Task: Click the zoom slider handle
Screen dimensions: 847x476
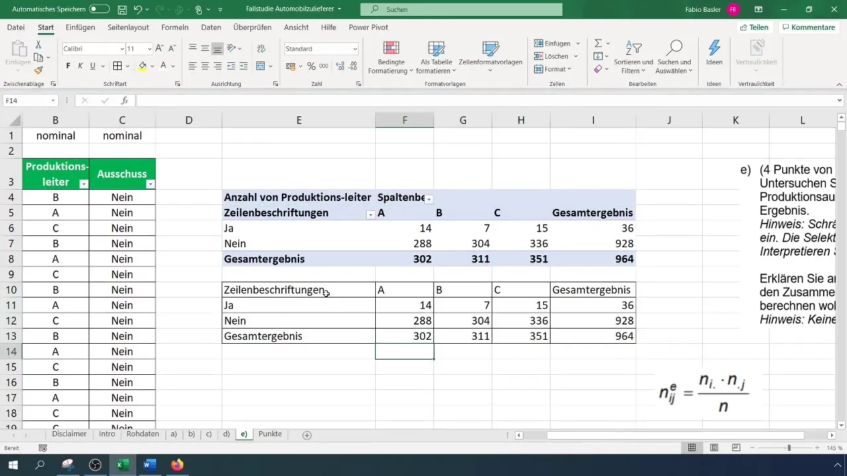Action: pos(789,448)
